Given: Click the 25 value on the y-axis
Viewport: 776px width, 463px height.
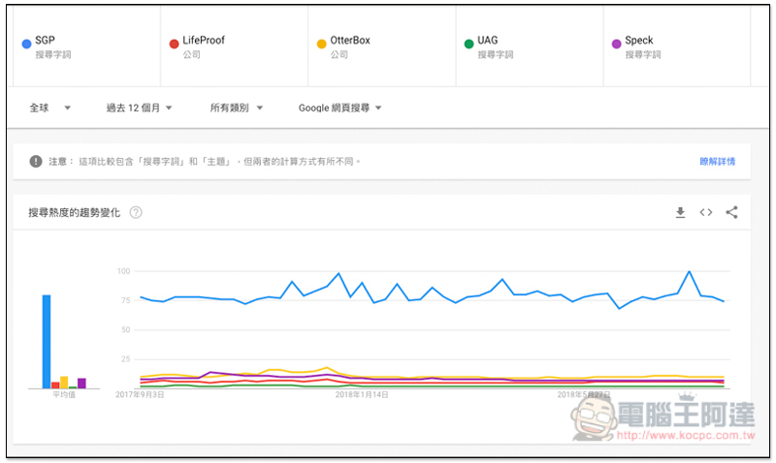Looking at the screenshot, I should tap(126, 359).
